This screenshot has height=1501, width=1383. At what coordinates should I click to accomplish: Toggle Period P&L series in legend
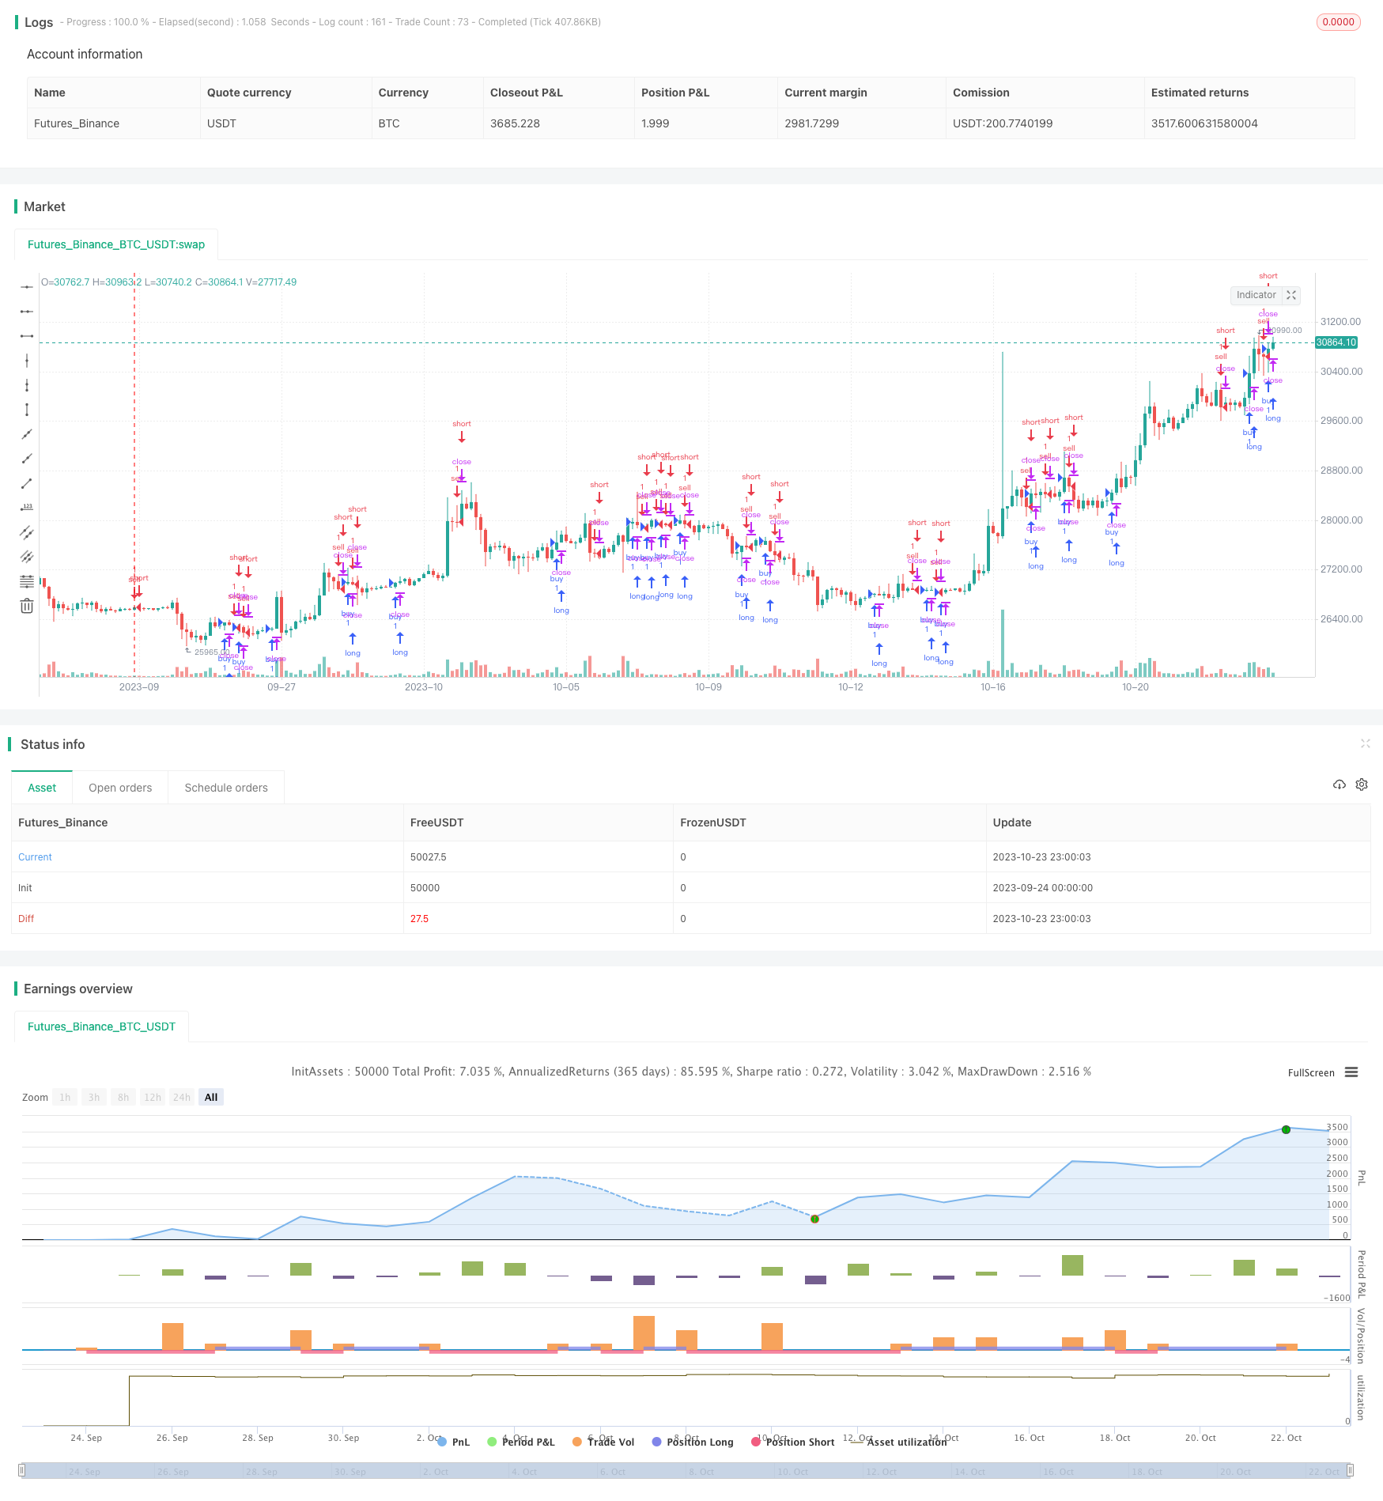[x=521, y=1442]
